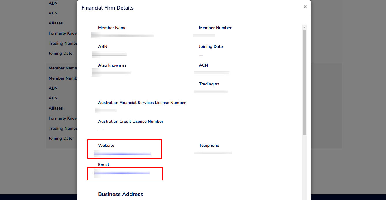Click Australian Financial Services License Number label

click(x=142, y=103)
